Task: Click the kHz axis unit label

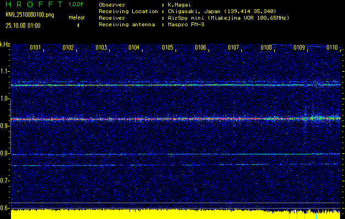Action: tap(5, 44)
